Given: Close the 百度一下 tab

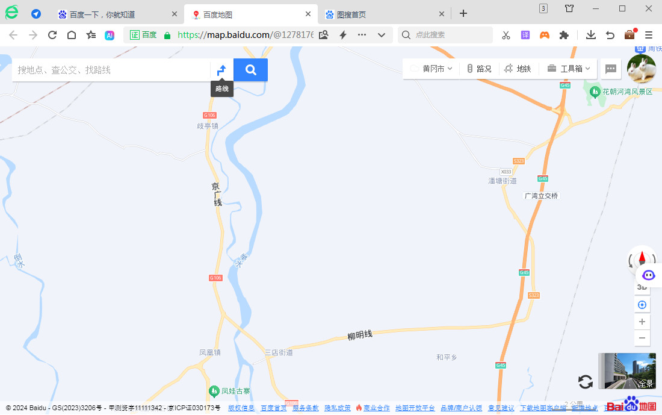Looking at the screenshot, I should point(175,14).
